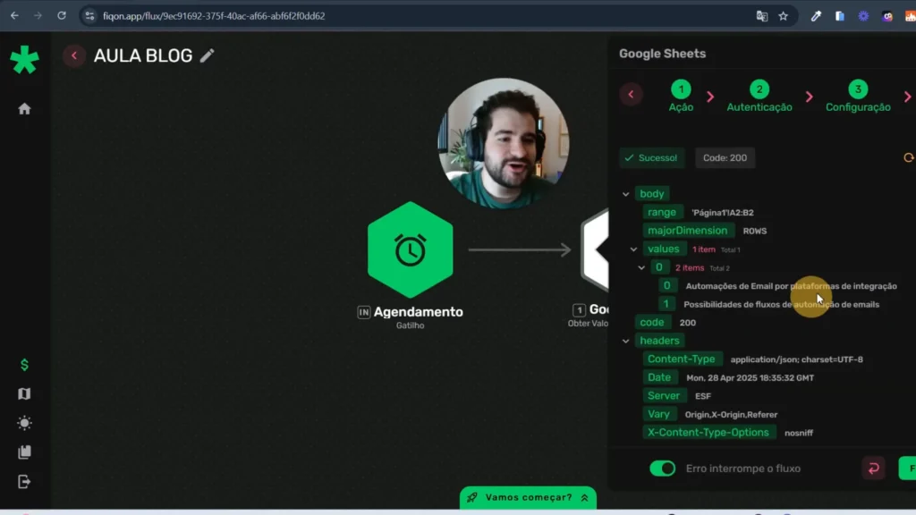The image size is (916, 515).
Task: Edit flow name with pencil icon
Action: pos(208,55)
